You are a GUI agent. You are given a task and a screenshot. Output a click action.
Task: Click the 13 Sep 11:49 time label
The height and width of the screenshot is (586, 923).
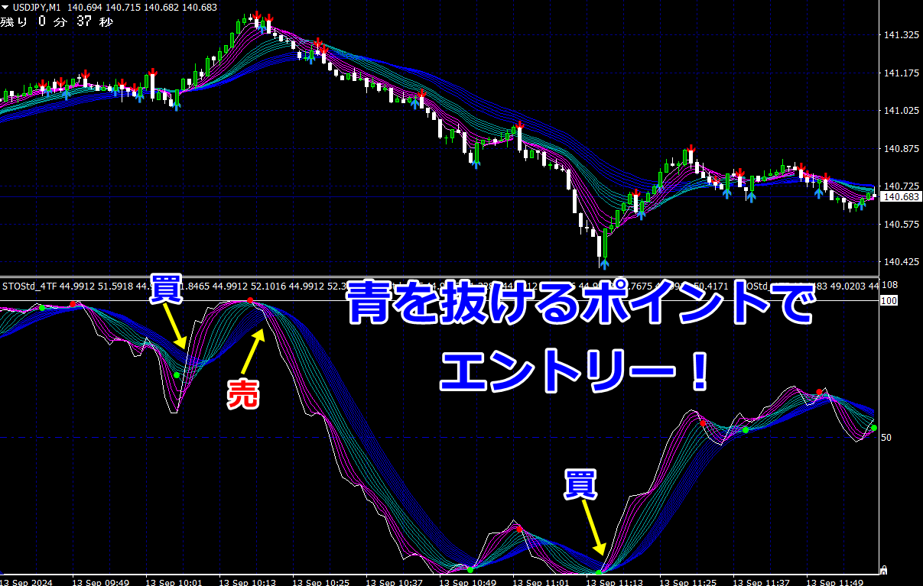pyautogui.click(x=835, y=581)
